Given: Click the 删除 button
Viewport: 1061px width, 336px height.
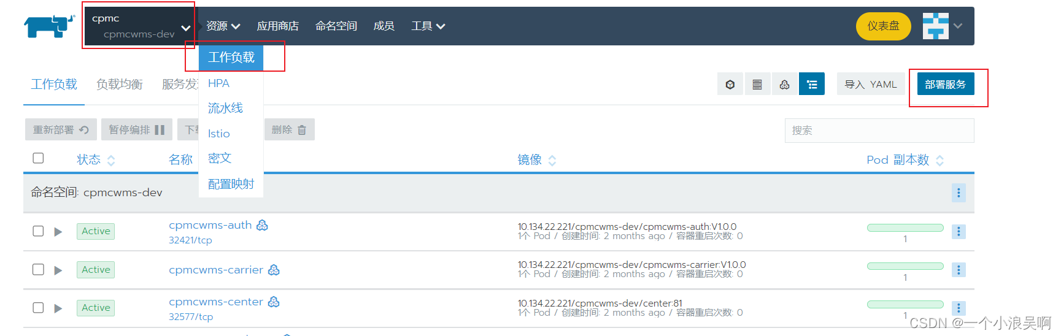Looking at the screenshot, I should point(289,129).
